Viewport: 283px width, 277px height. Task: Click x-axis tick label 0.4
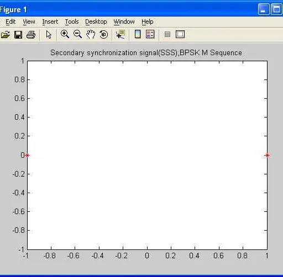point(195,255)
